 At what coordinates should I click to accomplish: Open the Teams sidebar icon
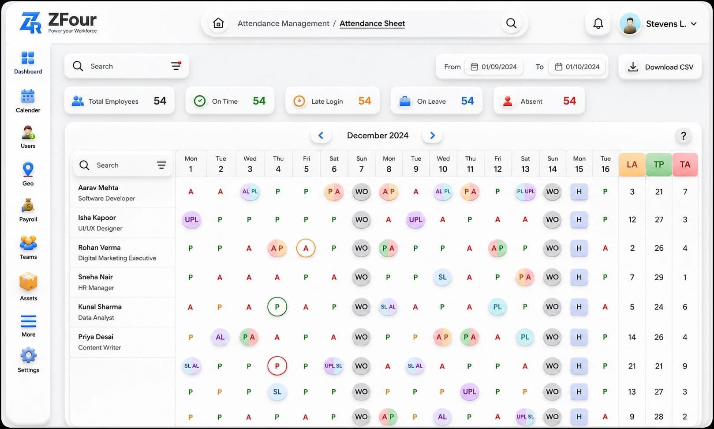click(x=28, y=243)
